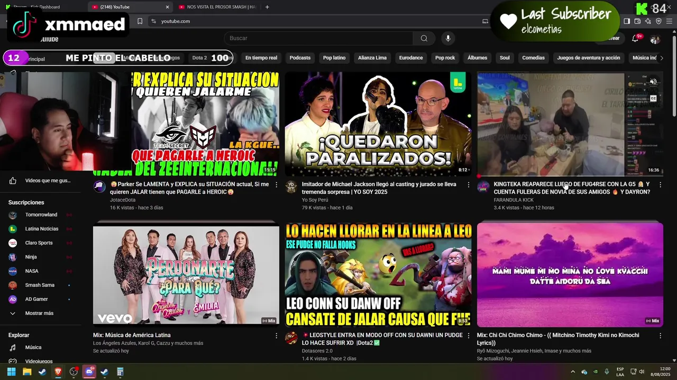This screenshot has height=380, width=677.
Task: Open the Dotasores 2.0 channel avatar
Action: pos(291,338)
